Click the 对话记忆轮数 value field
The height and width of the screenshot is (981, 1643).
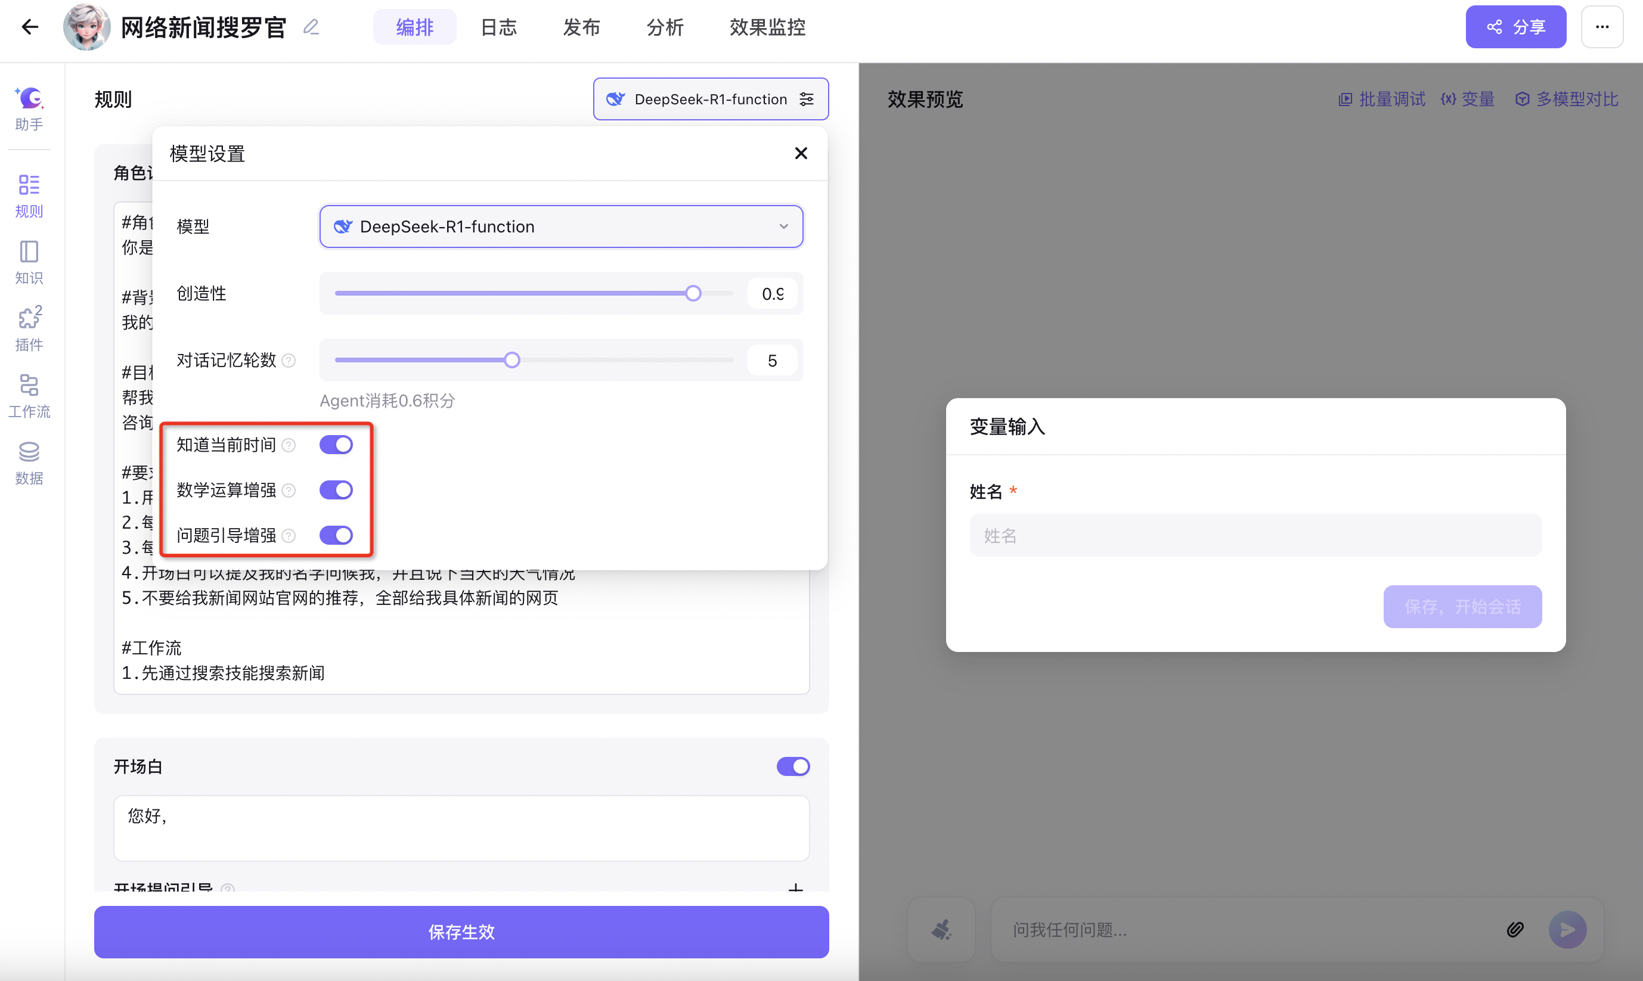pyautogui.click(x=771, y=360)
